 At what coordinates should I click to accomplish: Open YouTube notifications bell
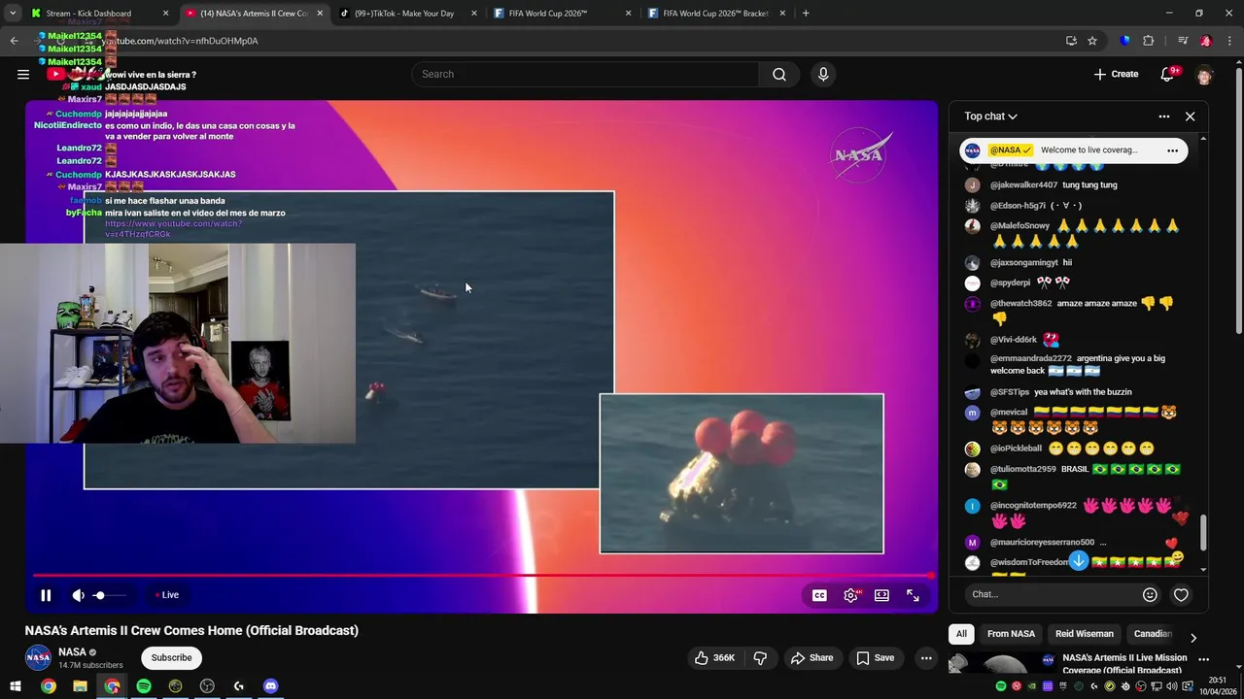(x=1167, y=74)
